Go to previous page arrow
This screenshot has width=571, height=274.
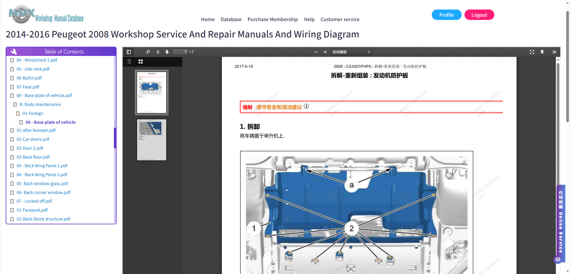point(158,52)
